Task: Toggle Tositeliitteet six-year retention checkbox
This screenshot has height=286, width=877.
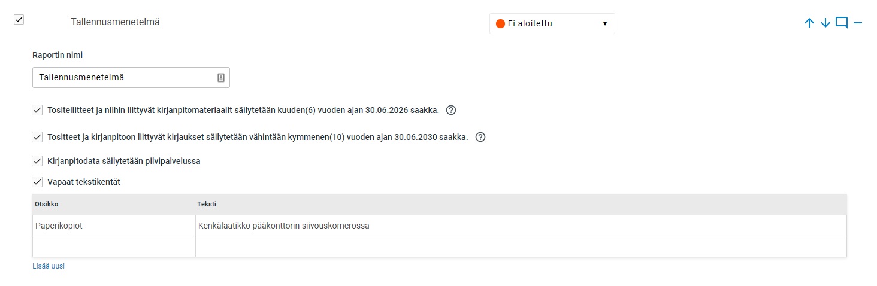Action: (x=37, y=110)
